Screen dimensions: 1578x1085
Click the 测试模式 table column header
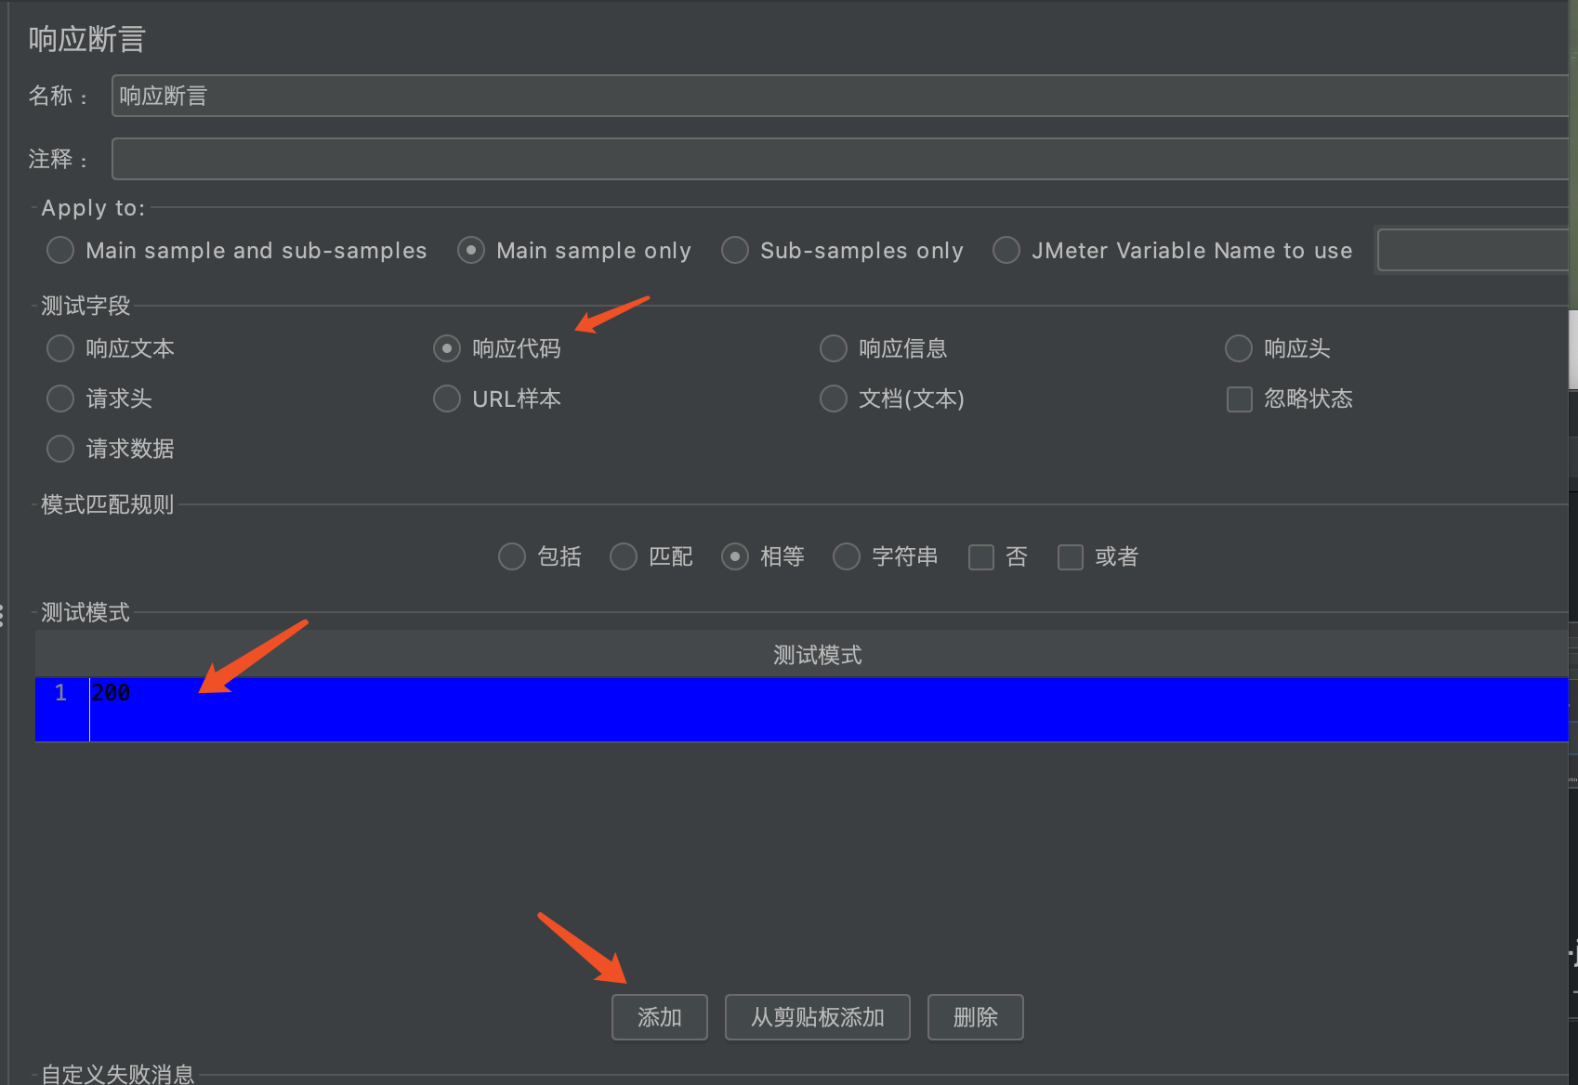(x=801, y=655)
